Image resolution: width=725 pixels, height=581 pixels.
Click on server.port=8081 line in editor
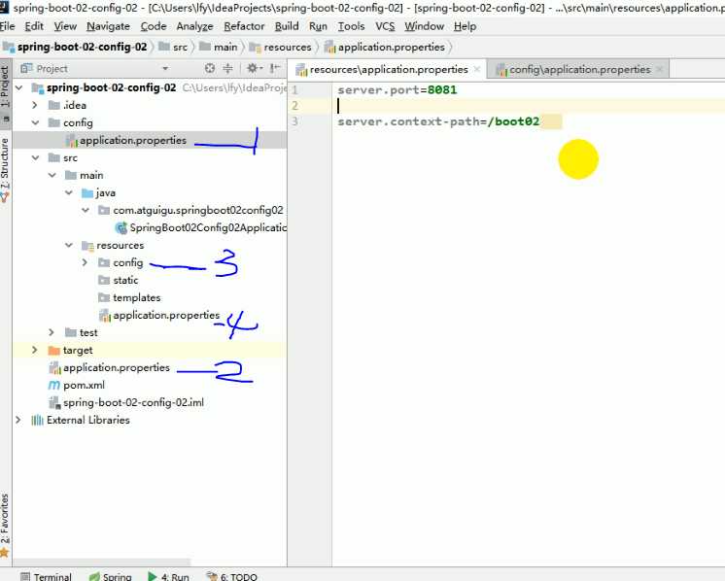[x=397, y=90]
